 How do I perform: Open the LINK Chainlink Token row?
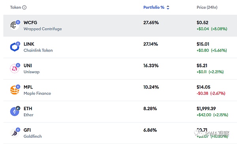pyautogui.click(x=120, y=47)
